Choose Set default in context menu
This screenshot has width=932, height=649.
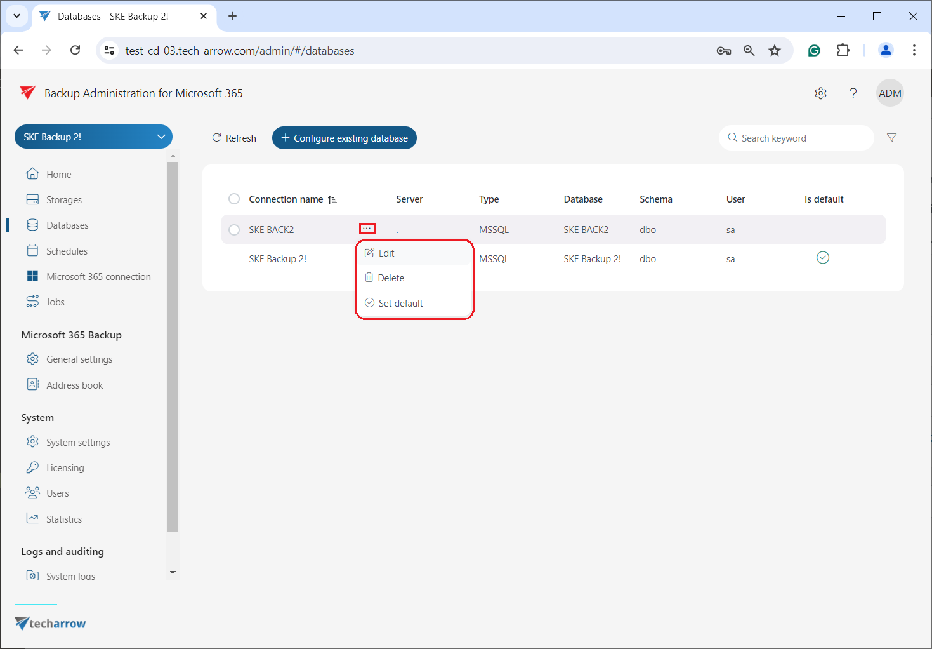(400, 304)
